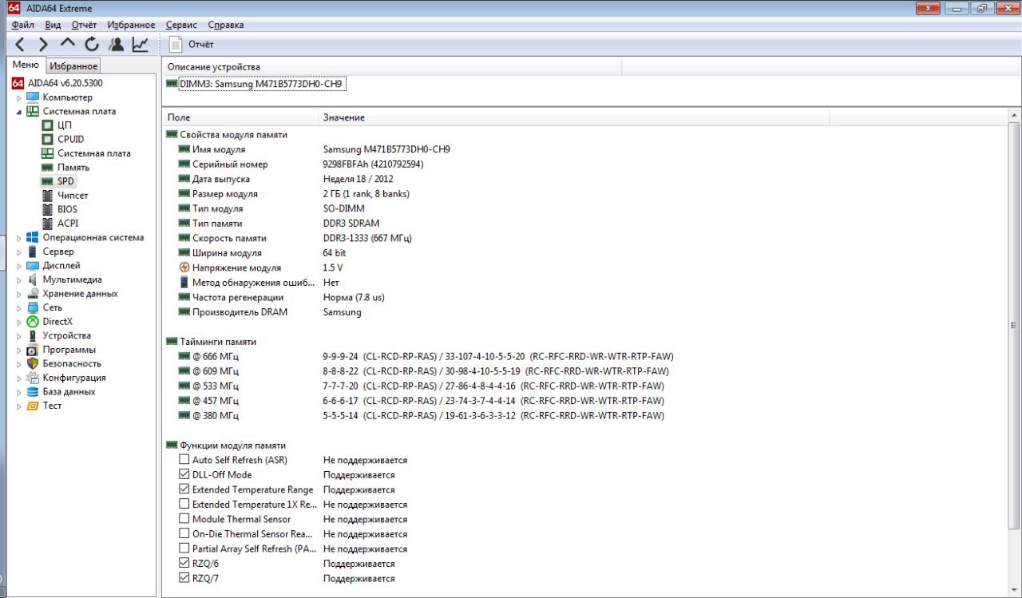Viewport: 1022px width, 598px height.
Task: Click the Тест icon in tree
Action: pos(33,406)
